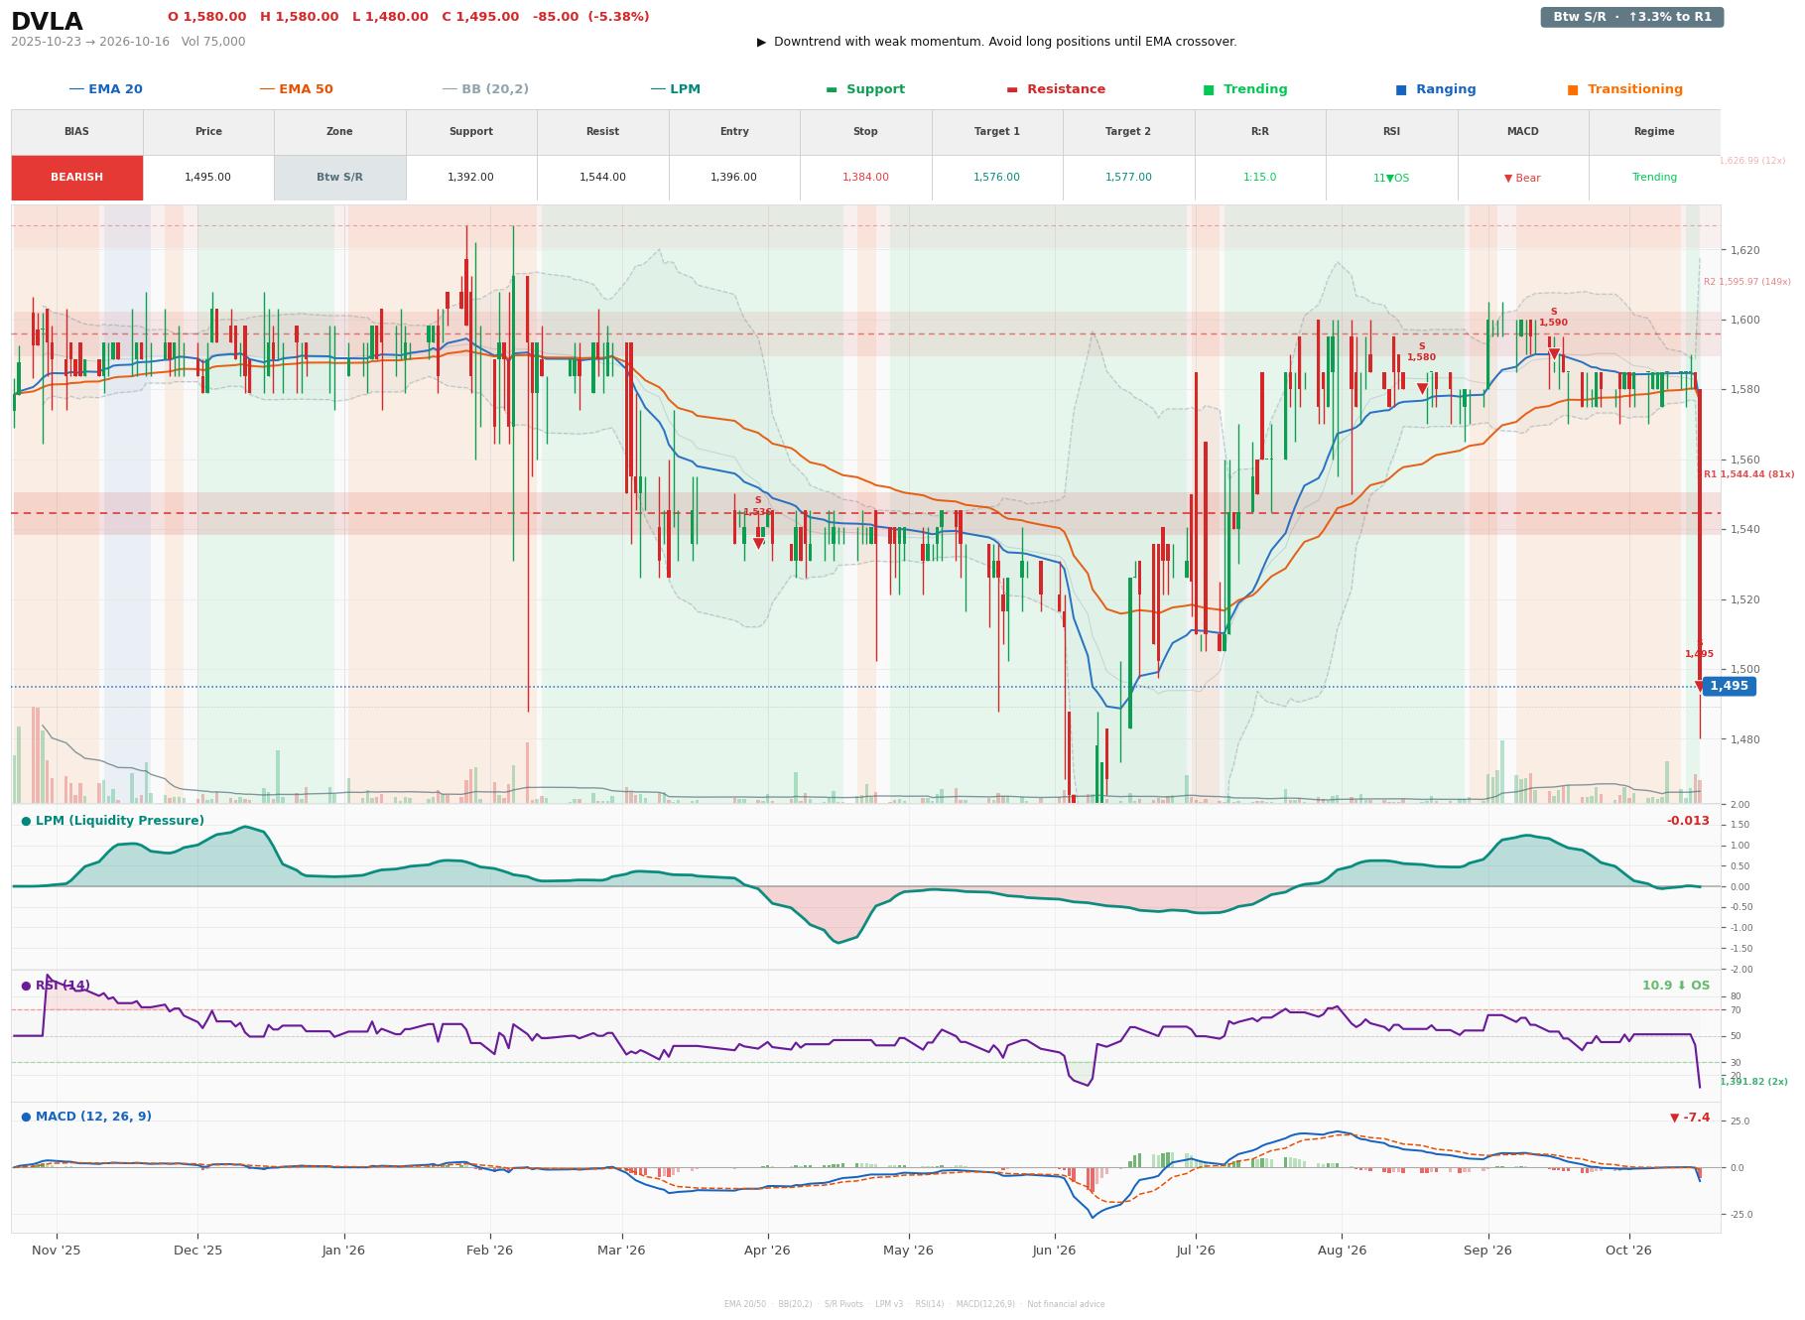Click the Regime cell showing Trending
The width and height of the screenshot is (1805, 1320).
[x=1654, y=178]
